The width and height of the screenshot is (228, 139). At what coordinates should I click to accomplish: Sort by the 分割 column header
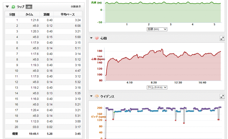coord(12,14)
